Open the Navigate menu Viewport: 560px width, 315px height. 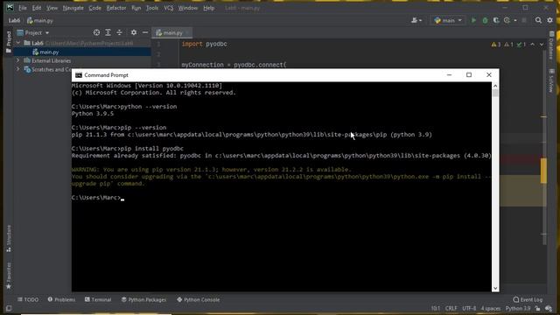tap(73, 8)
